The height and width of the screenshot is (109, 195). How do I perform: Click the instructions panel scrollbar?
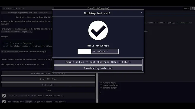97,87
